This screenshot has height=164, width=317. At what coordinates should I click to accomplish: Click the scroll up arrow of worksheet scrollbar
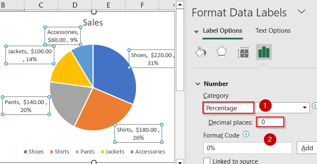point(180,5)
